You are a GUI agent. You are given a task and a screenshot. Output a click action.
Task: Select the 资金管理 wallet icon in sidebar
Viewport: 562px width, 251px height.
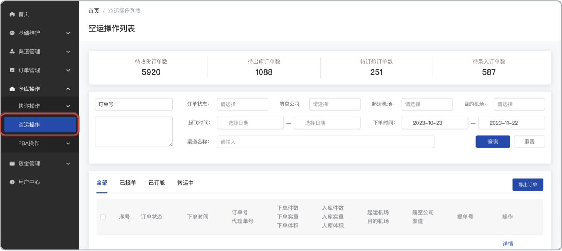[11, 163]
